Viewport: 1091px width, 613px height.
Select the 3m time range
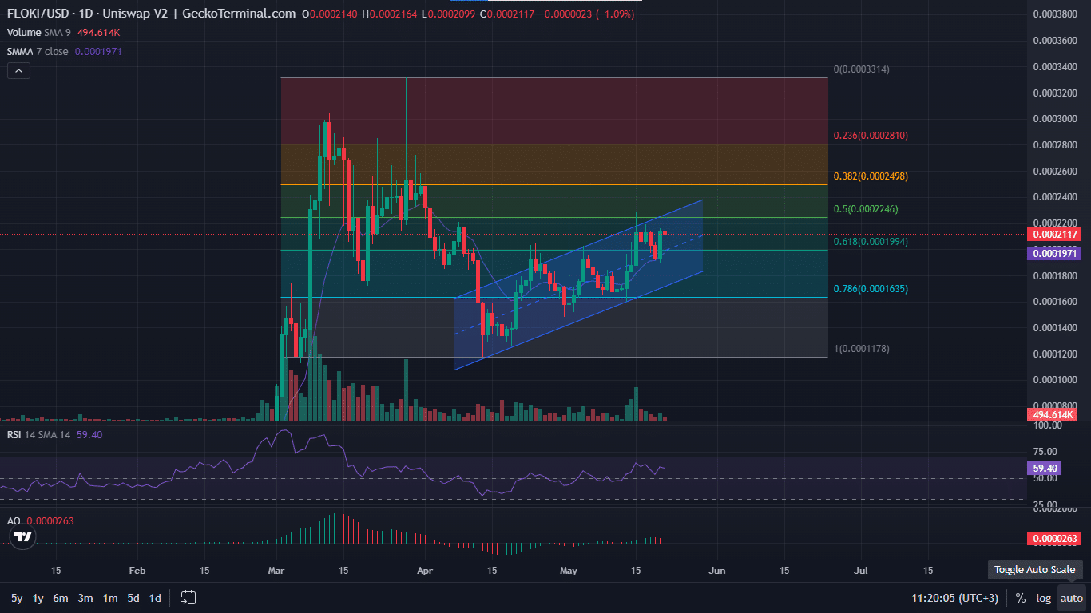pos(85,598)
